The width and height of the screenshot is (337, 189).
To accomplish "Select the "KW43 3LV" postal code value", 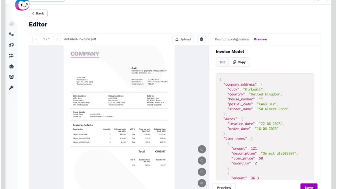I will [267, 104].
